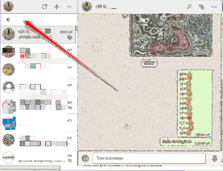223x171 pixels.
Task: Search within the open conversation
Action: point(189,6)
